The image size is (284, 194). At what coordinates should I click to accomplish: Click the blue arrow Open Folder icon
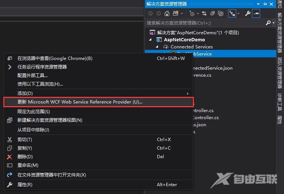pos(10,175)
